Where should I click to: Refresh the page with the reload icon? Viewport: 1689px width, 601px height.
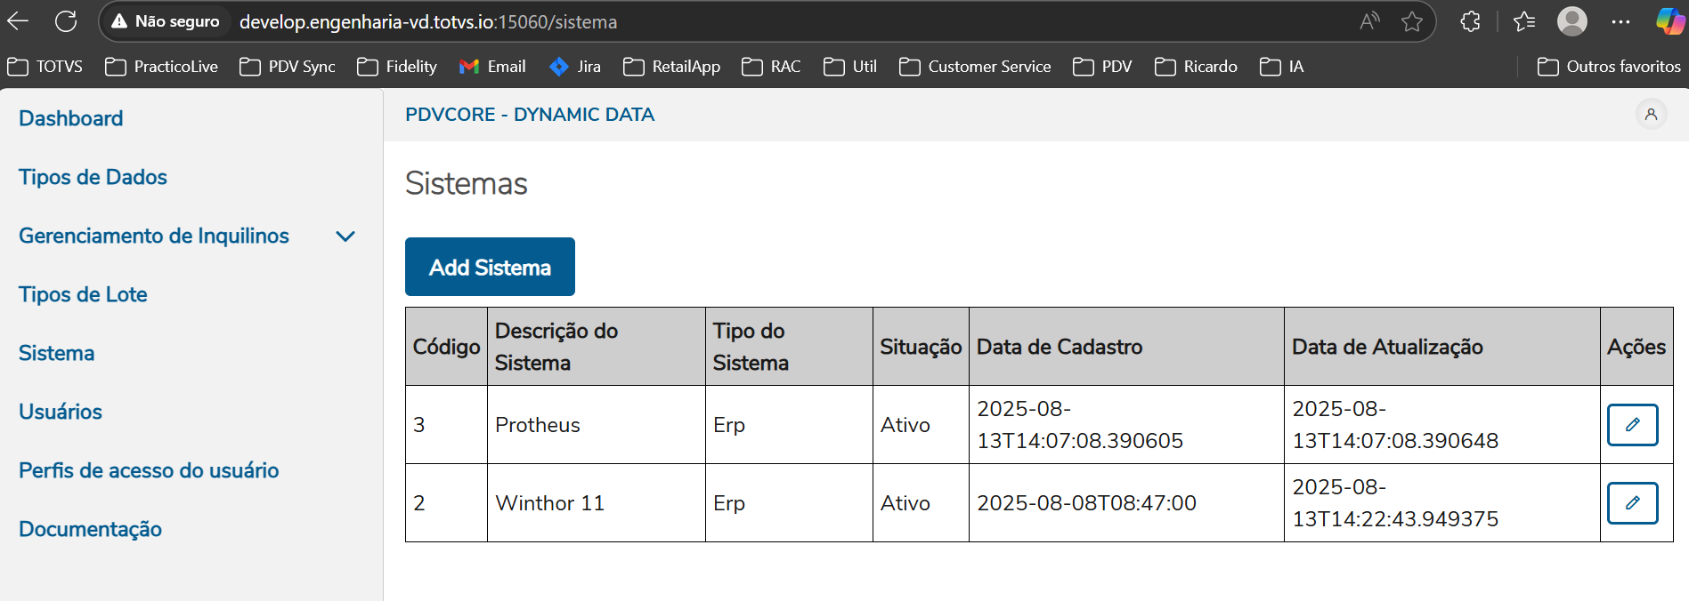(66, 21)
